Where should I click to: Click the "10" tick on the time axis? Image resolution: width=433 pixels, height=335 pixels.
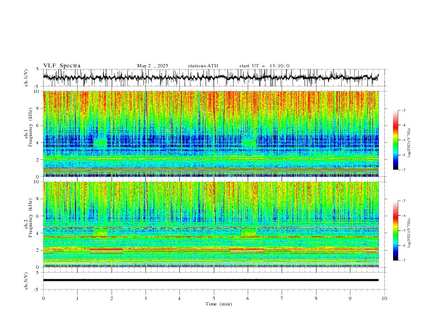point(384,298)
